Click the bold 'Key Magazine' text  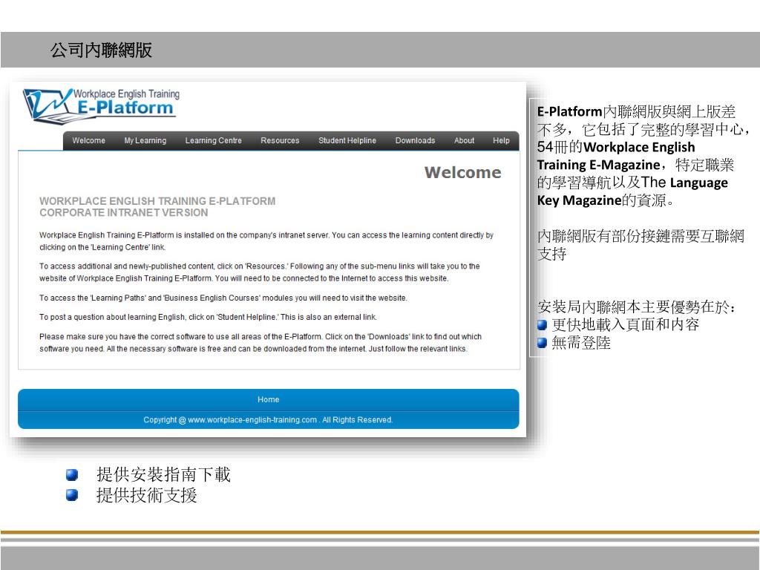coord(579,200)
